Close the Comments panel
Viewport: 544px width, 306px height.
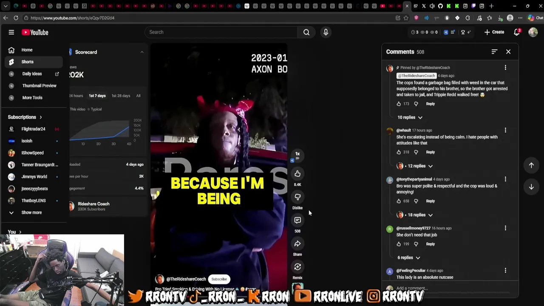click(x=508, y=52)
